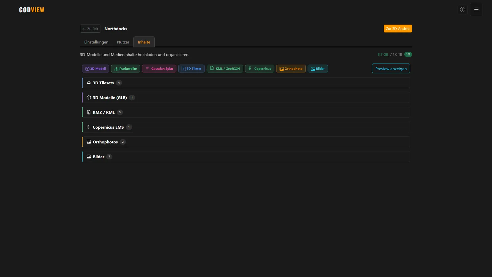Click the Copernicus EMS section icon

89,127
